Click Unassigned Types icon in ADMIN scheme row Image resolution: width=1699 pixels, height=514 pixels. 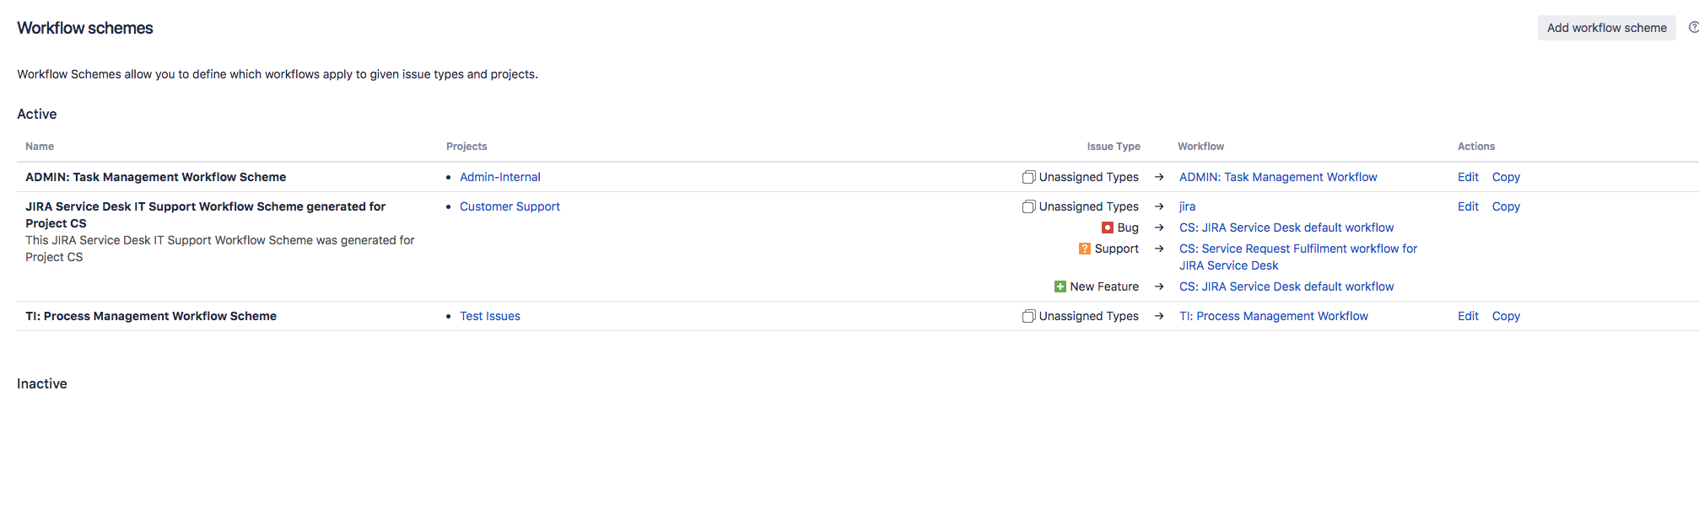click(x=1028, y=177)
